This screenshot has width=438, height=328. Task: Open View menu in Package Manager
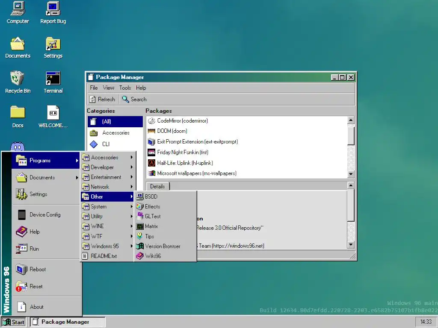[108, 88]
